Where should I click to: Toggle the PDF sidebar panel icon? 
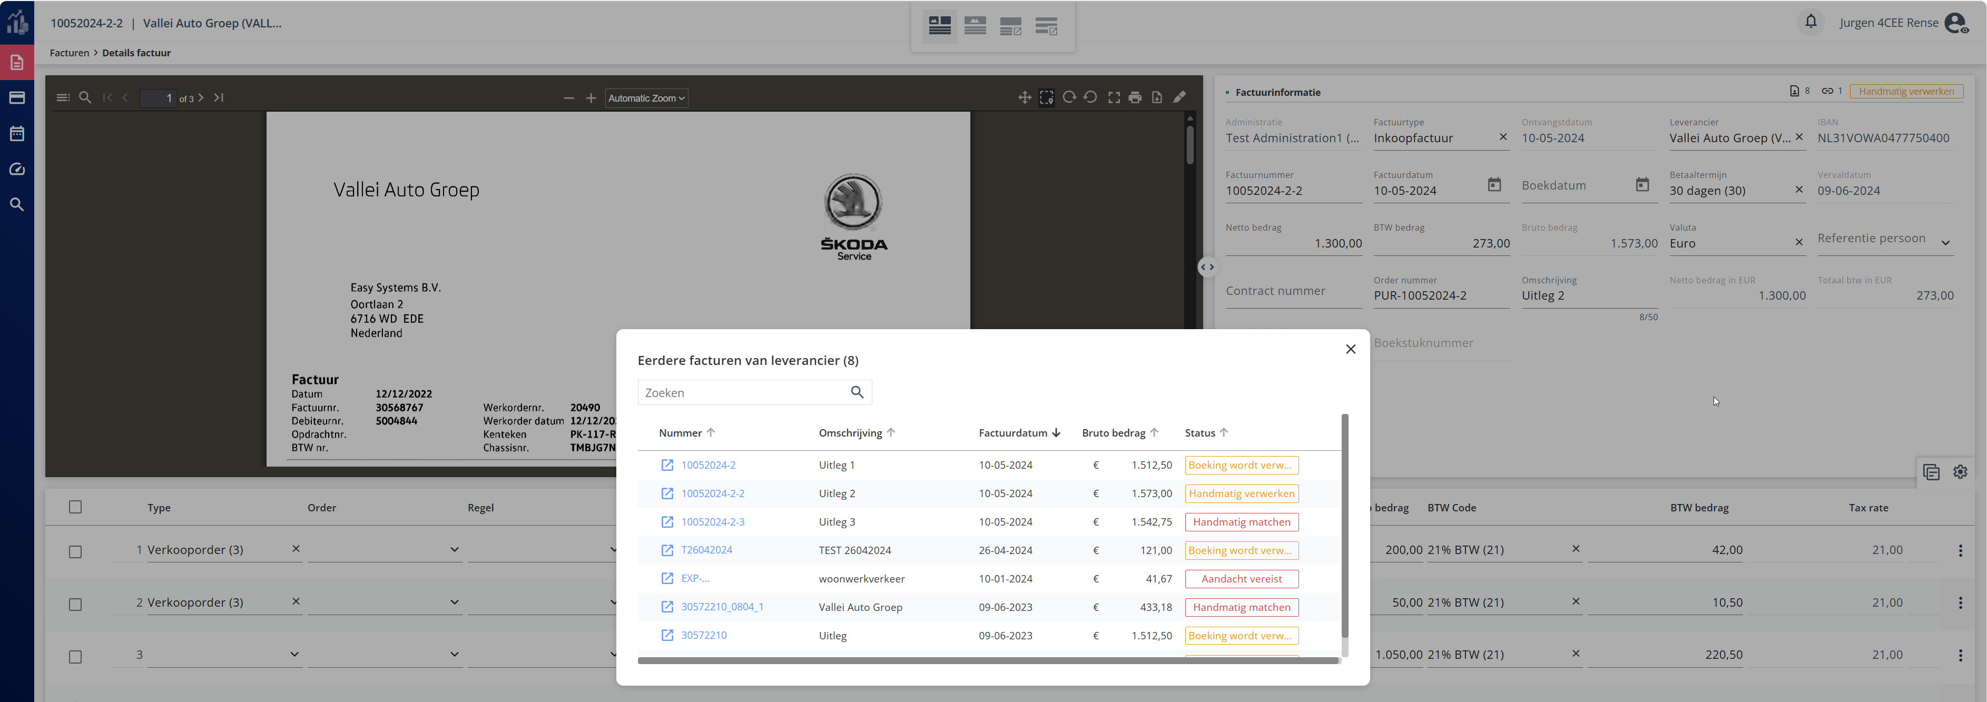click(x=63, y=98)
